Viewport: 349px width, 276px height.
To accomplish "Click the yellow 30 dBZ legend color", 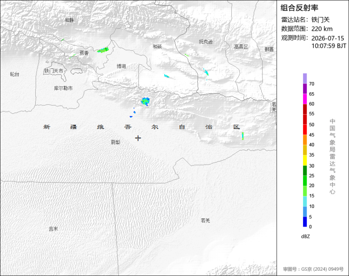I will click(305, 160).
